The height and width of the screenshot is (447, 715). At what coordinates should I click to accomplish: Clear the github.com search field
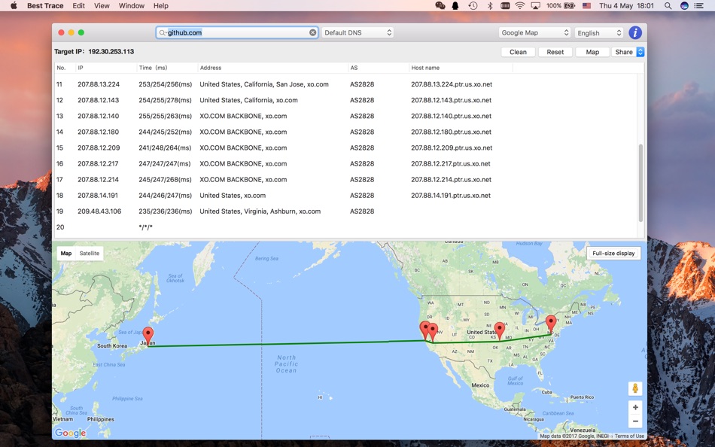click(x=312, y=32)
